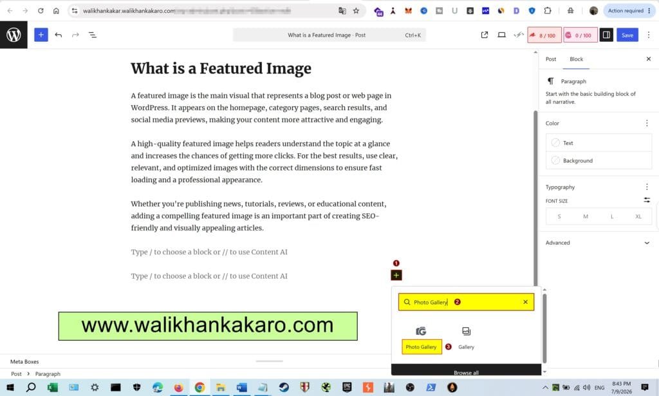The image size is (659, 396).
Task: Toggle the Settings sidebar panel
Action: (606, 35)
